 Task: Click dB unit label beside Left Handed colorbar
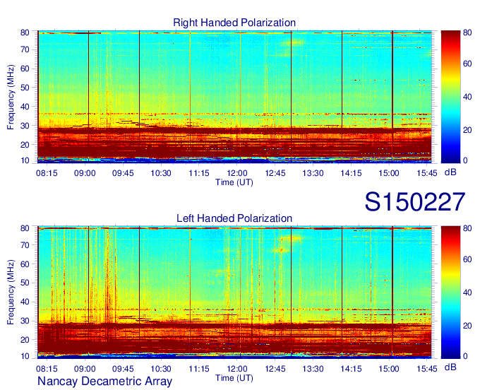(450, 367)
